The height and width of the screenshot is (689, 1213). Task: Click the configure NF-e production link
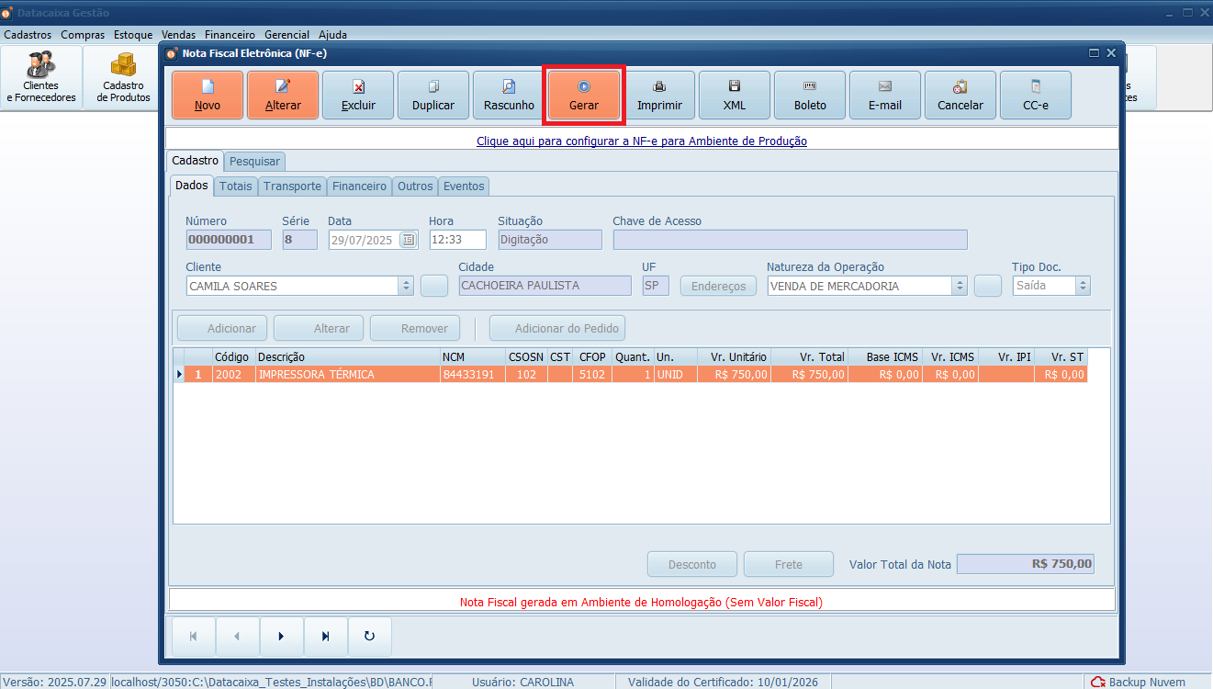point(641,141)
